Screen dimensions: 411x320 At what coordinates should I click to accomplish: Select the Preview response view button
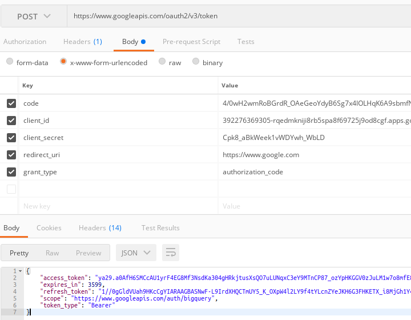(x=88, y=253)
